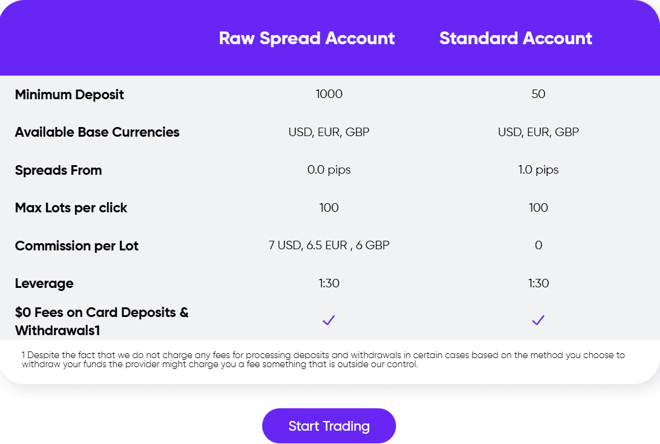
Task: Select the Minimum Deposit row label
Action: click(69, 94)
